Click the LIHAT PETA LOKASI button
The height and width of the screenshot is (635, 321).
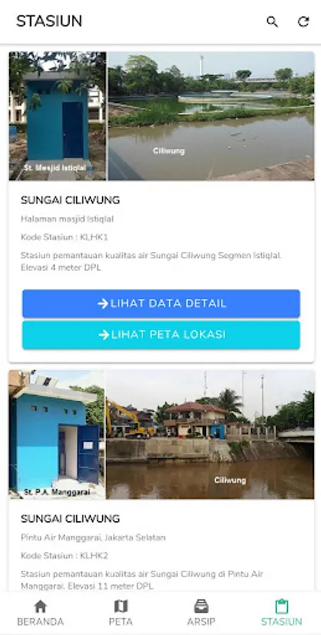[161, 335]
